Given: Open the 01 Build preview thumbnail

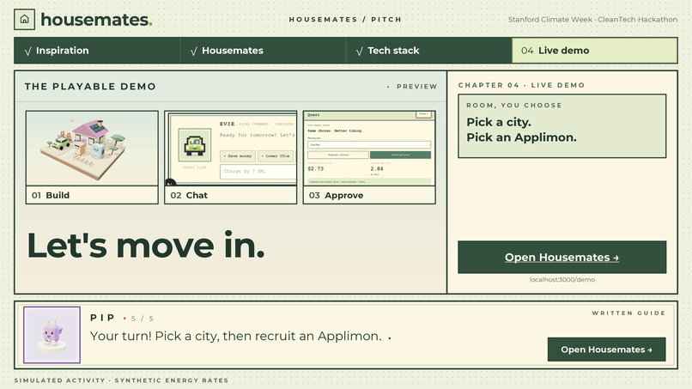Looking at the screenshot, I should tap(92, 157).
